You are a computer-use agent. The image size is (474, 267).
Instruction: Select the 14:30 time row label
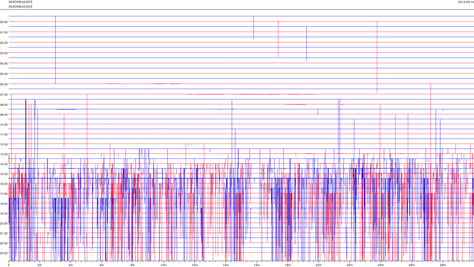[x=4, y=164]
